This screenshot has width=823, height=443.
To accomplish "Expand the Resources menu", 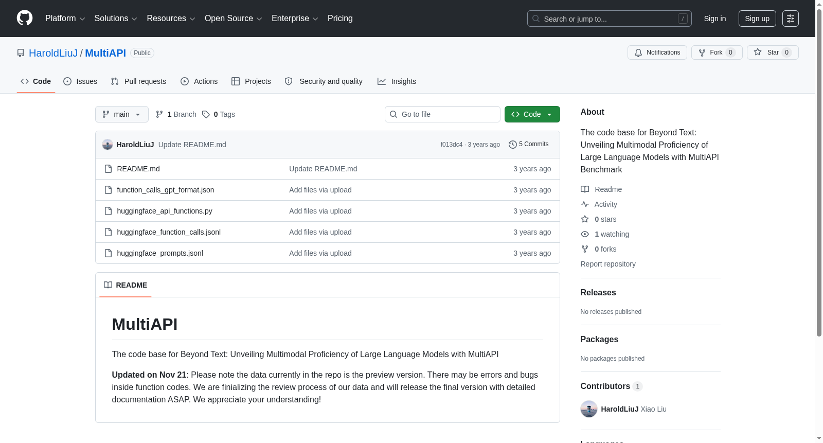I will [171, 19].
